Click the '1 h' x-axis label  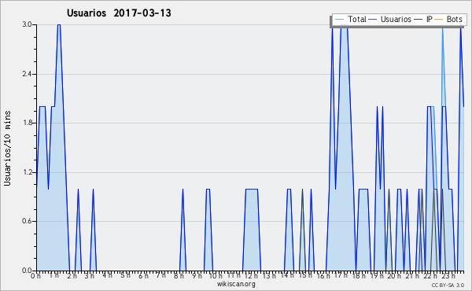[x=53, y=276]
